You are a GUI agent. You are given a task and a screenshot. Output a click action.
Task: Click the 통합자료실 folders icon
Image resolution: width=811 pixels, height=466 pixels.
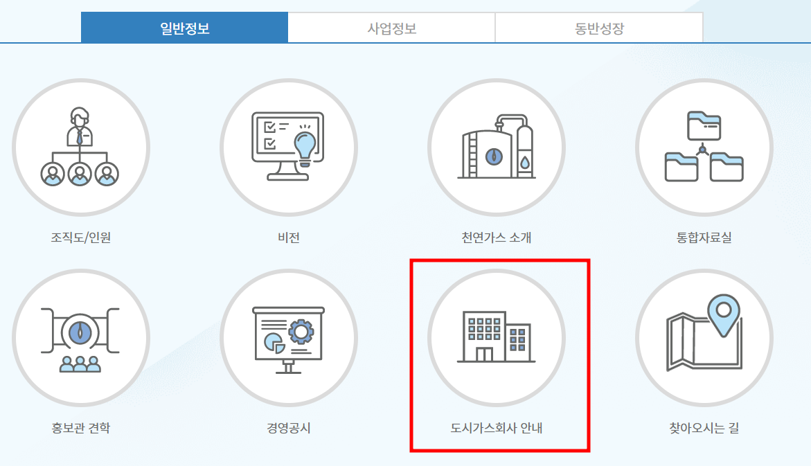(704, 147)
